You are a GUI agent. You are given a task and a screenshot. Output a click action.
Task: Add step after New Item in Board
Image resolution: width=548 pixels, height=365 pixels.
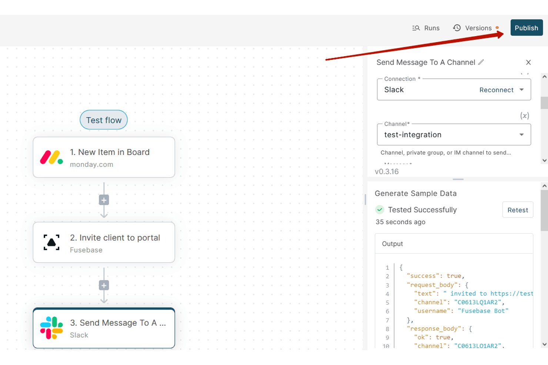104,200
